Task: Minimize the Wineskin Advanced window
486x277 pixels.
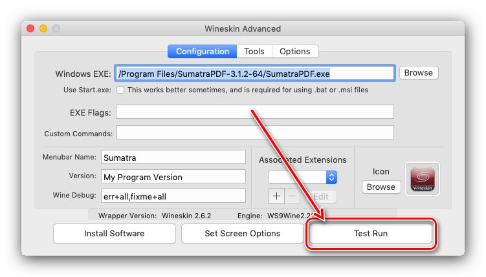Action: click(x=43, y=28)
